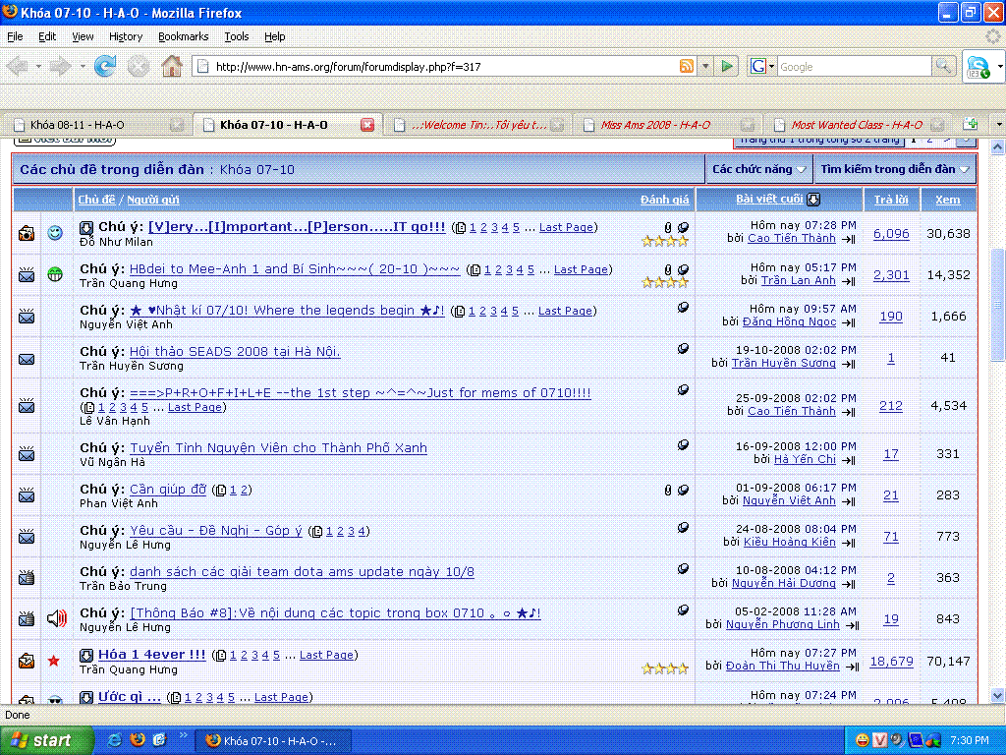
Task: Click user link Đoàn Thị Thu Huyền
Action: click(x=783, y=666)
